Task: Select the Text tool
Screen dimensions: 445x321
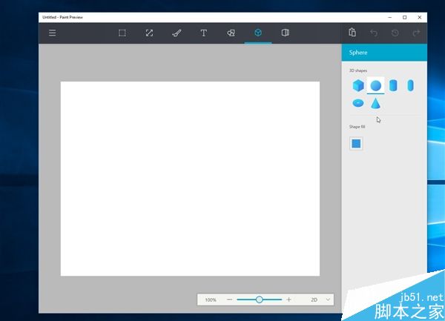Action: point(203,33)
